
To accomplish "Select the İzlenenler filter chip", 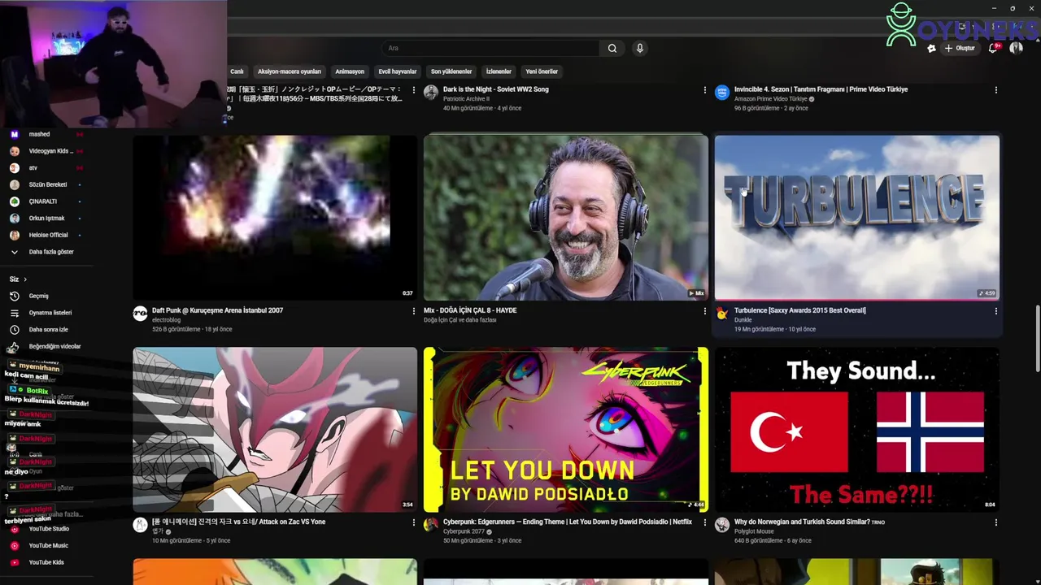I will (x=499, y=71).
